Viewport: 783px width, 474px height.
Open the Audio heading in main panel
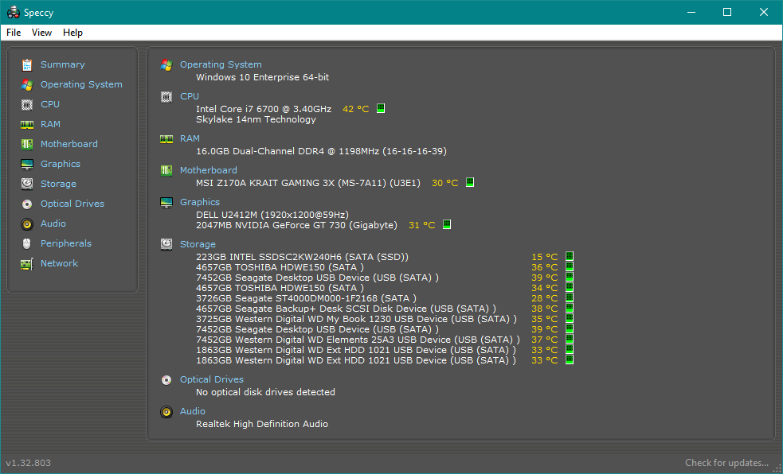192,411
